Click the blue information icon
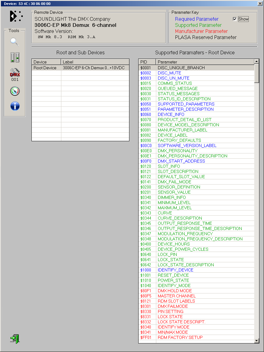Screen dimensions: 264x352 (15, 106)
